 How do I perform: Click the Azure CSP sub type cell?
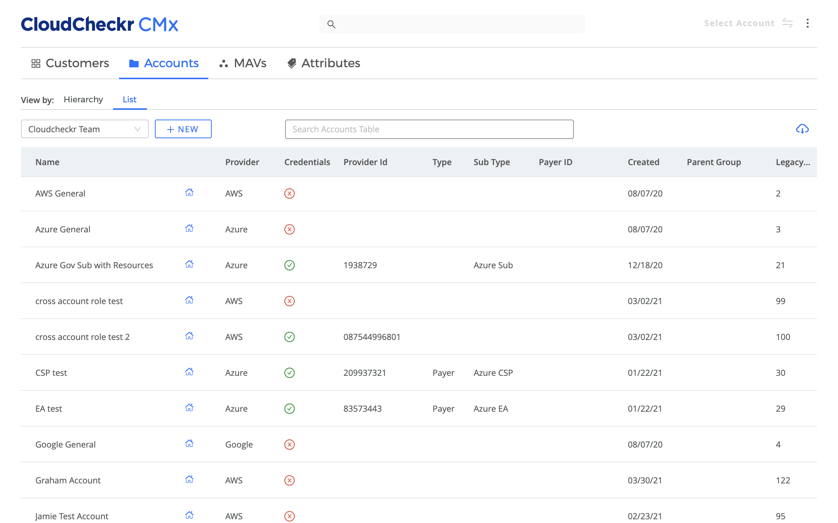tap(493, 373)
